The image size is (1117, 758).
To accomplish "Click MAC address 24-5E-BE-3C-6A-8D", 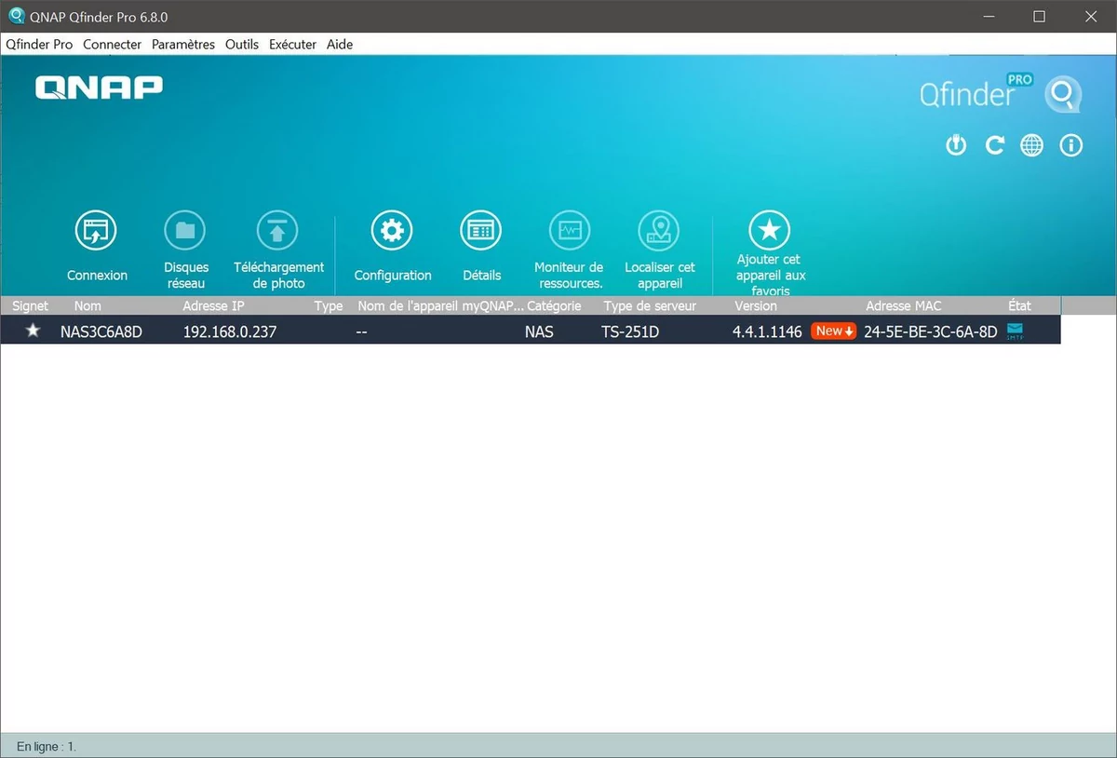I will (x=931, y=331).
